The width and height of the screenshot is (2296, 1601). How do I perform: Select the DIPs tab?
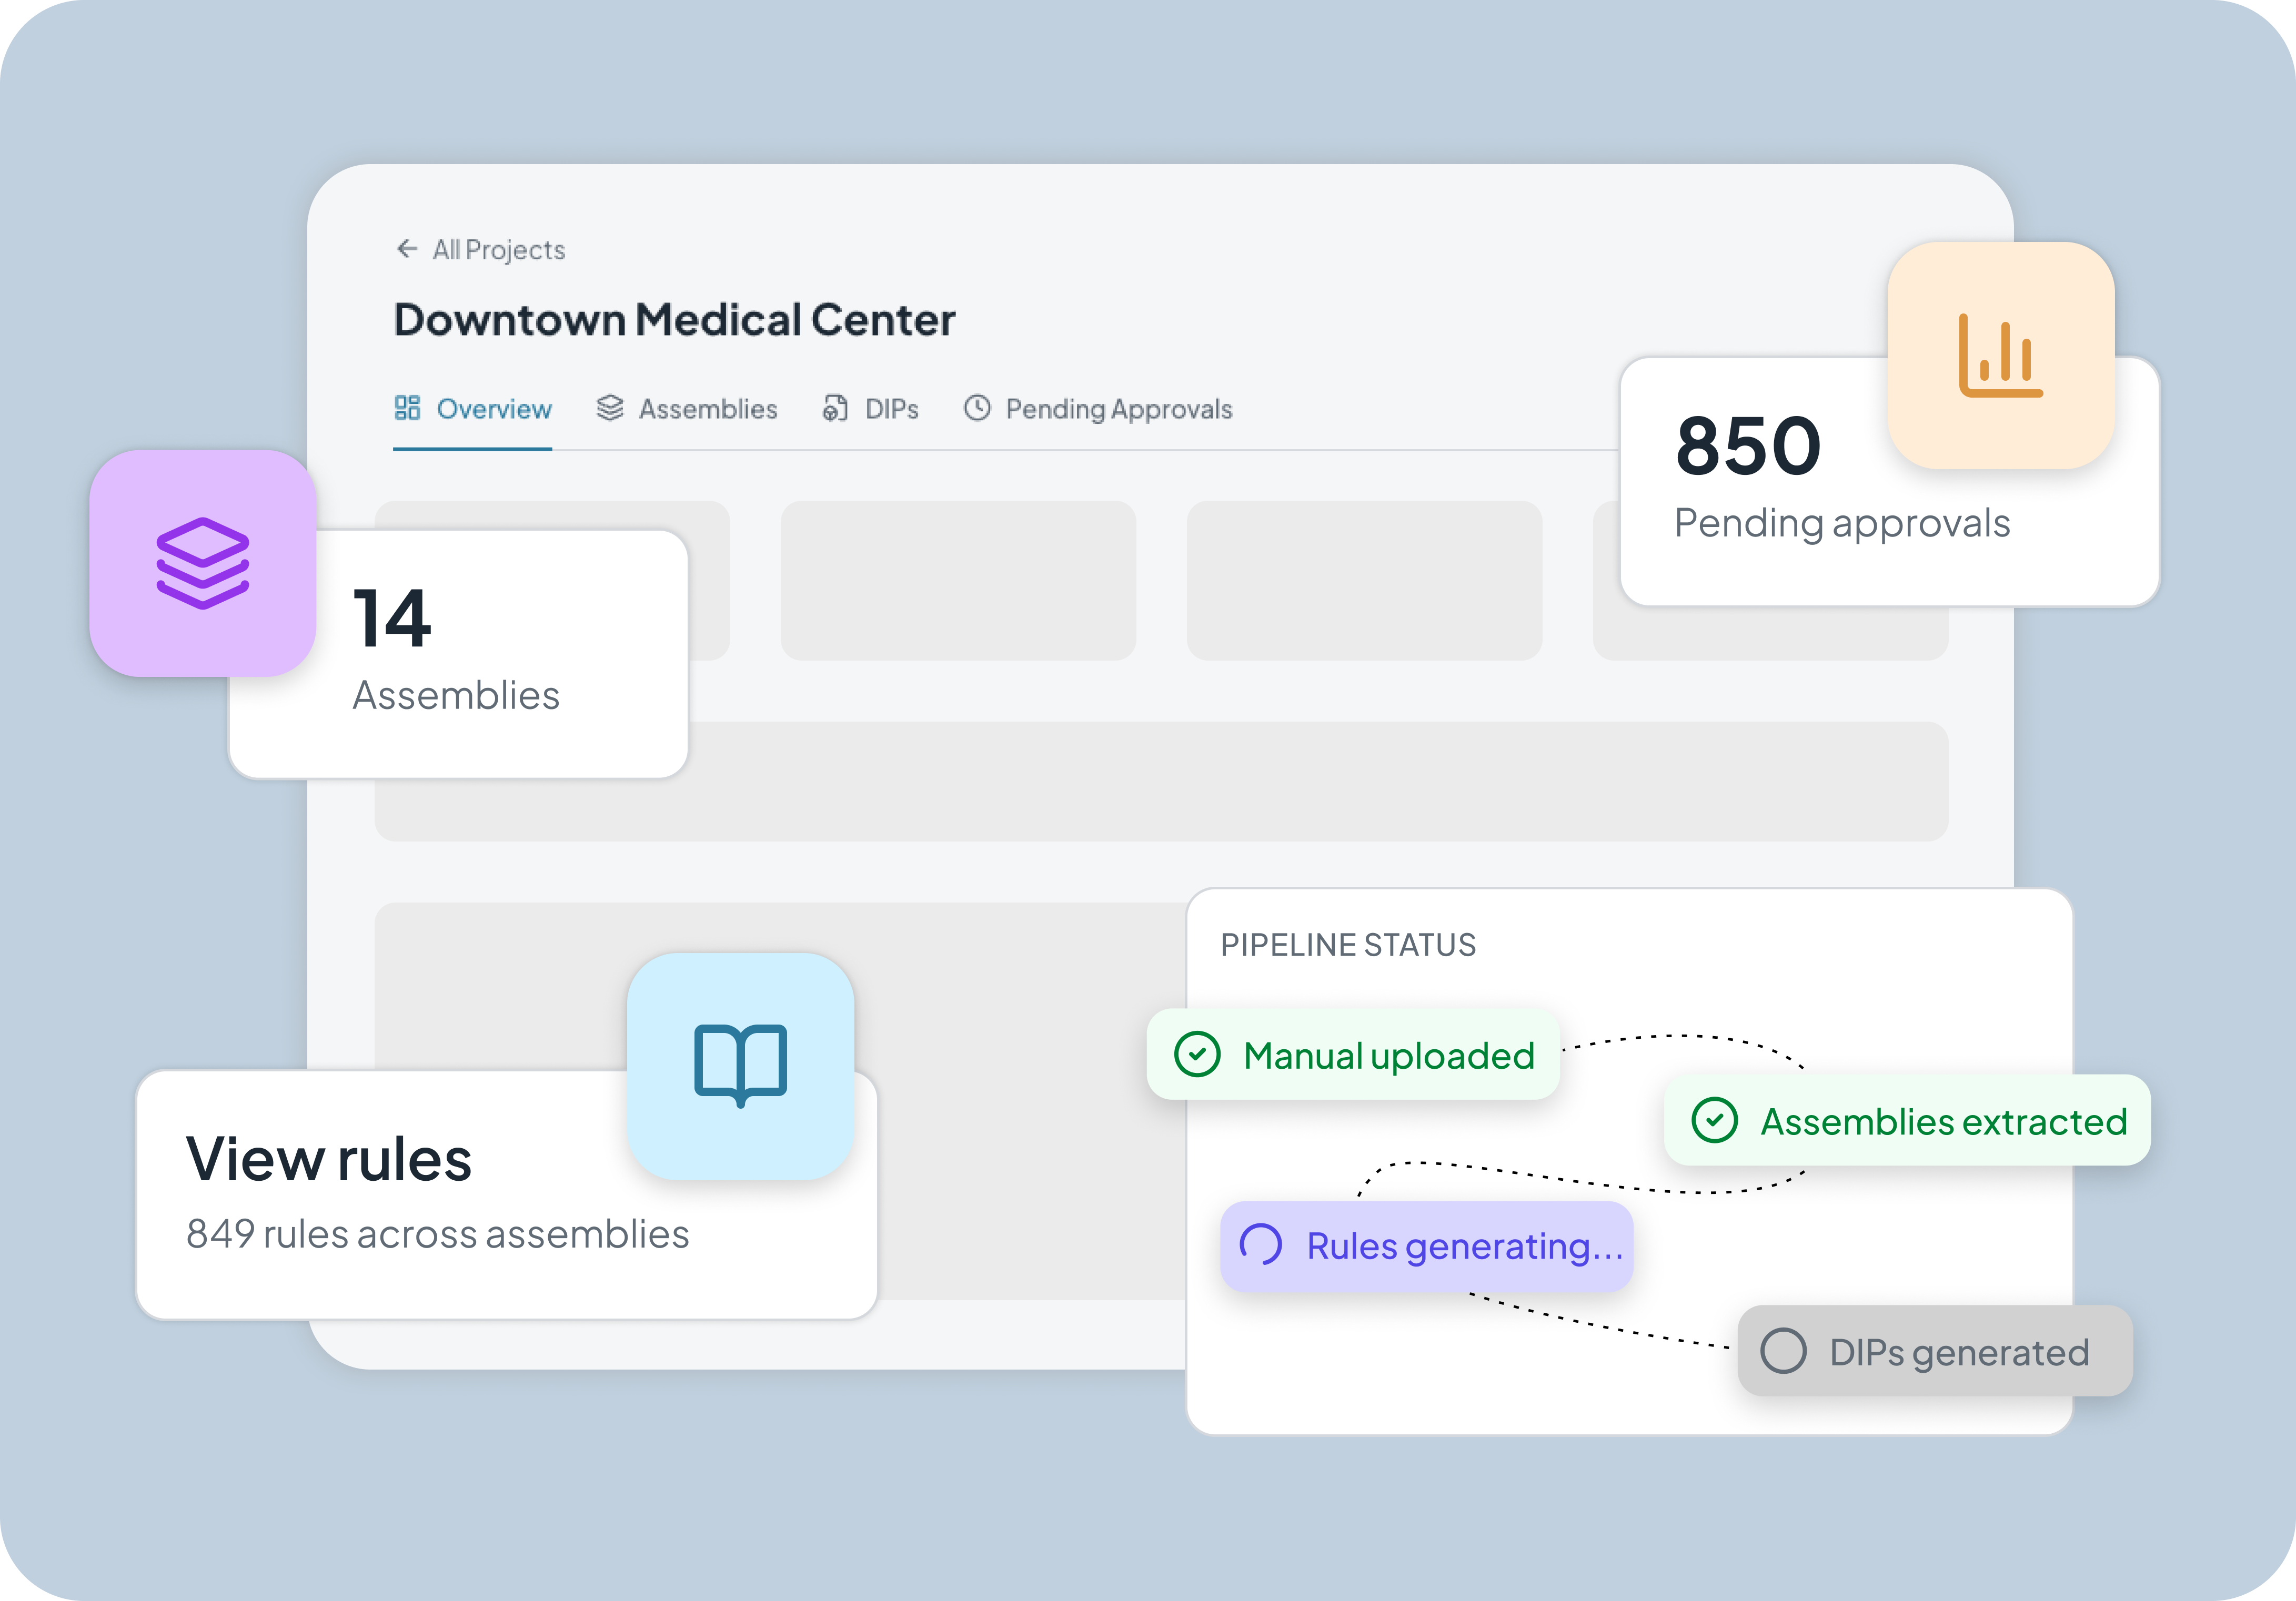click(x=891, y=409)
